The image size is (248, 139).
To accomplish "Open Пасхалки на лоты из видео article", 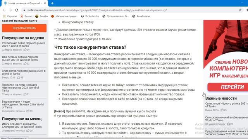I will pos(21,88).
